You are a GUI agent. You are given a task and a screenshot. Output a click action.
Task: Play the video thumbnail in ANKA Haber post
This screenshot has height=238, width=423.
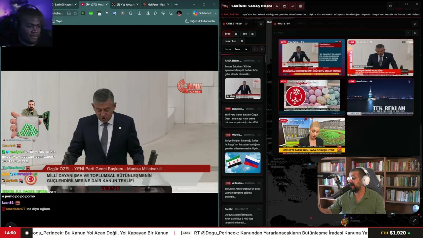(x=243, y=89)
